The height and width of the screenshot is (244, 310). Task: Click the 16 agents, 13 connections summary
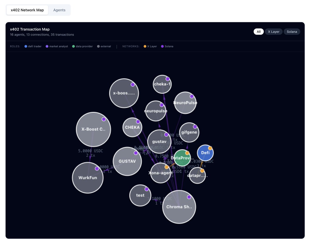(42, 35)
